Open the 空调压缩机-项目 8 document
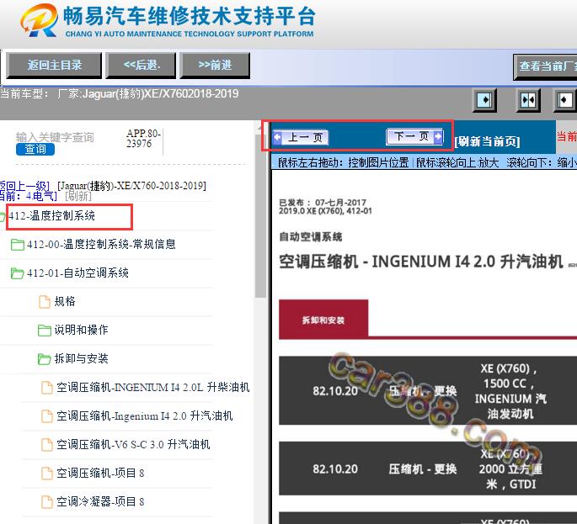This screenshot has height=524, width=577. (100, 473)
